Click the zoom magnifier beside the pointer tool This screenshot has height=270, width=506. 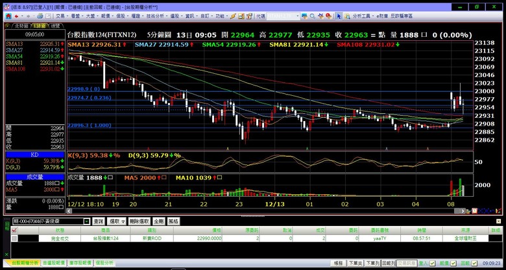tap(347, 16)
